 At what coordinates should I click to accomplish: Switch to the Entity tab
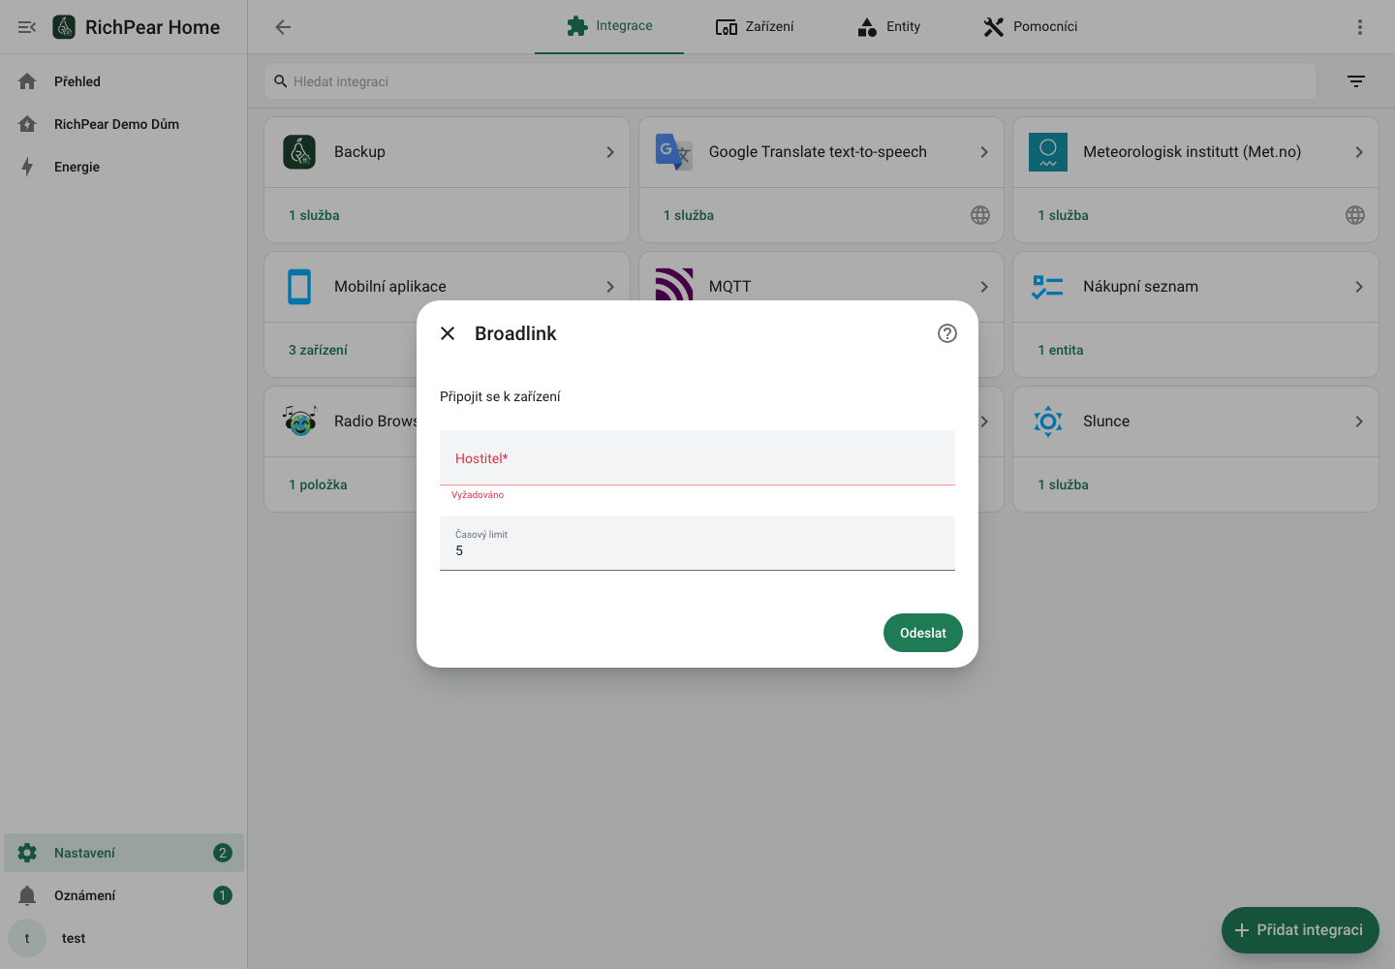889,26
